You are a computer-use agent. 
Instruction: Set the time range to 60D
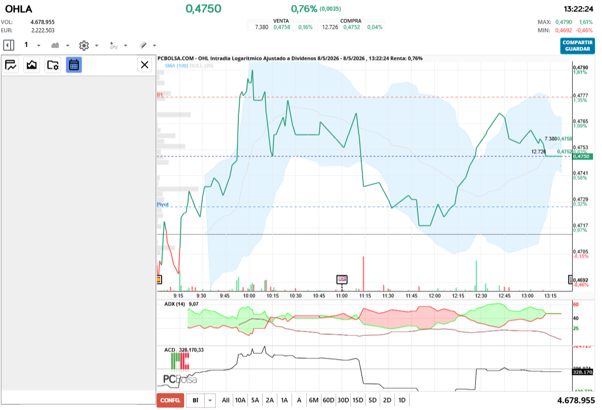click(x=328, y=400)
